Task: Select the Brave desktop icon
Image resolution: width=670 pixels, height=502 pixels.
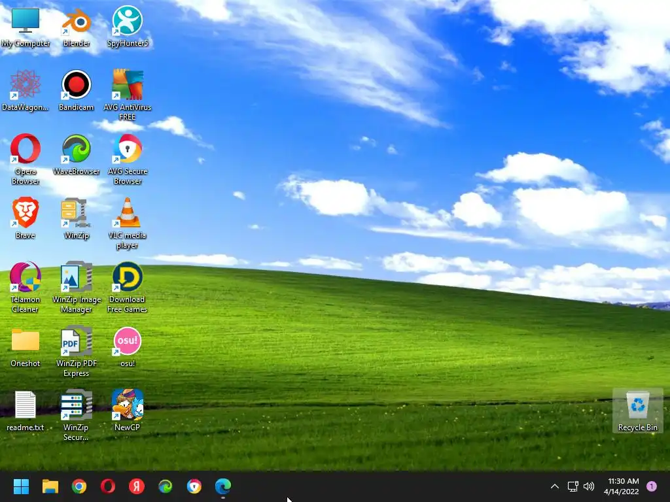Action: click(x=26, y=218)
